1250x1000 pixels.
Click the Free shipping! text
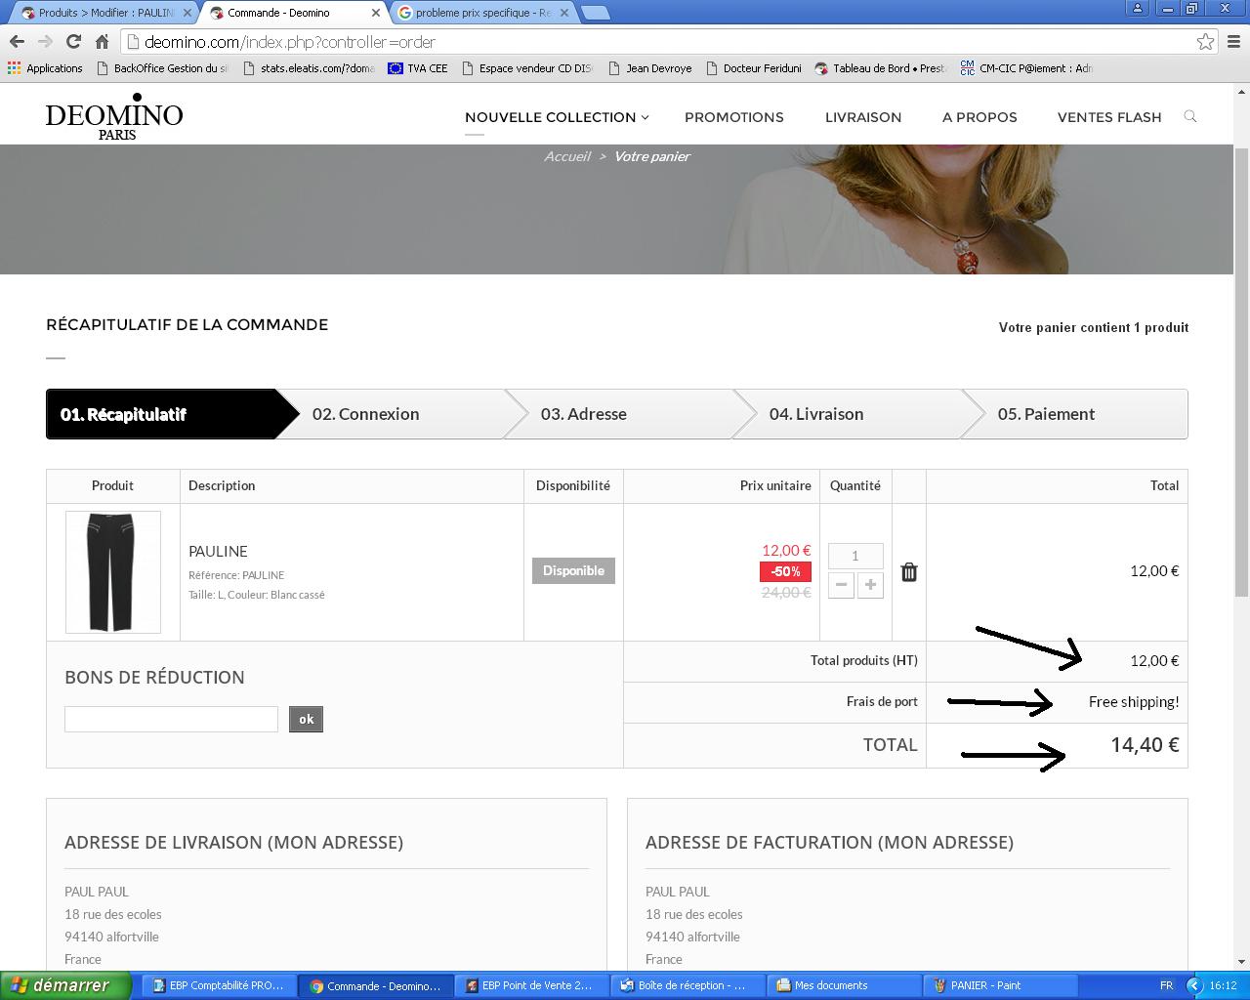click(x=1134, y=702)
